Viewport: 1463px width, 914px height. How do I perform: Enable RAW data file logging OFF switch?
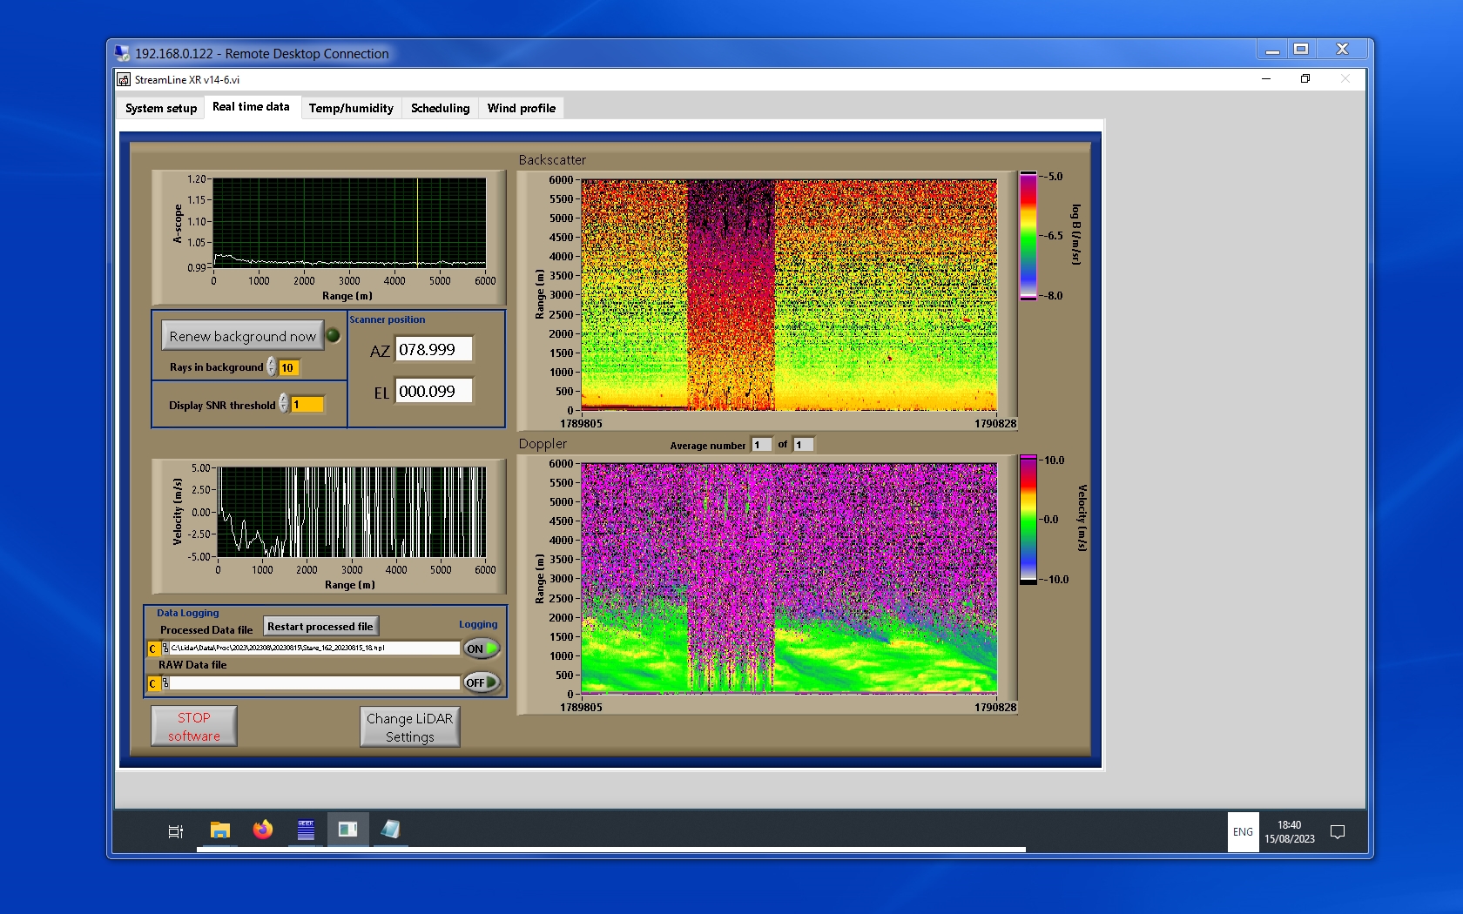[482, 683]
